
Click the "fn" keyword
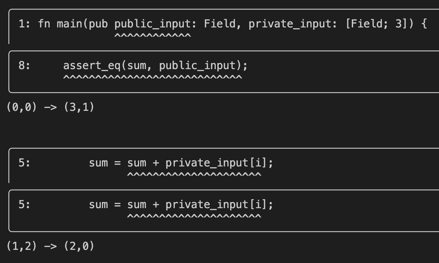click(x=44, y=24)
